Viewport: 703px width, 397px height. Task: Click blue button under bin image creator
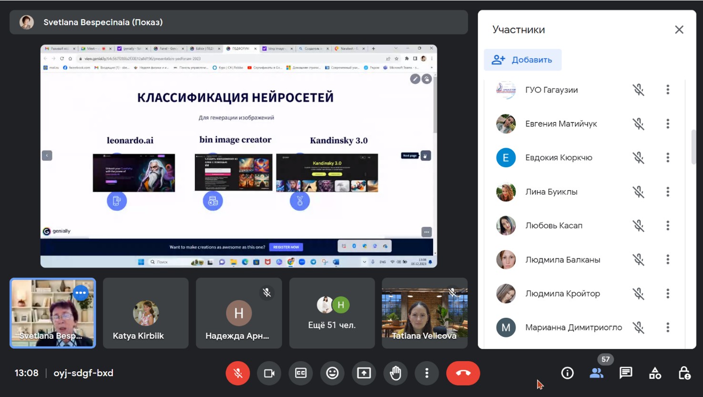[213, 201]
